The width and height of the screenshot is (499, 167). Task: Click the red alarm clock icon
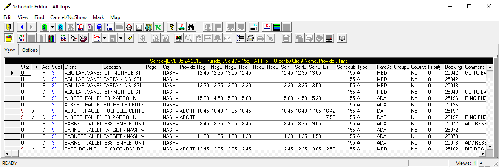click(129, 27)
